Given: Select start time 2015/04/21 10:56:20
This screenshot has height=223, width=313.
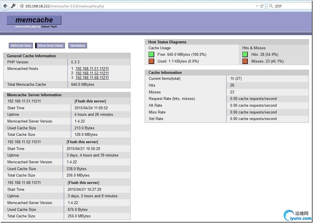Looking at the screenshot, I should [x=83, y=149].
